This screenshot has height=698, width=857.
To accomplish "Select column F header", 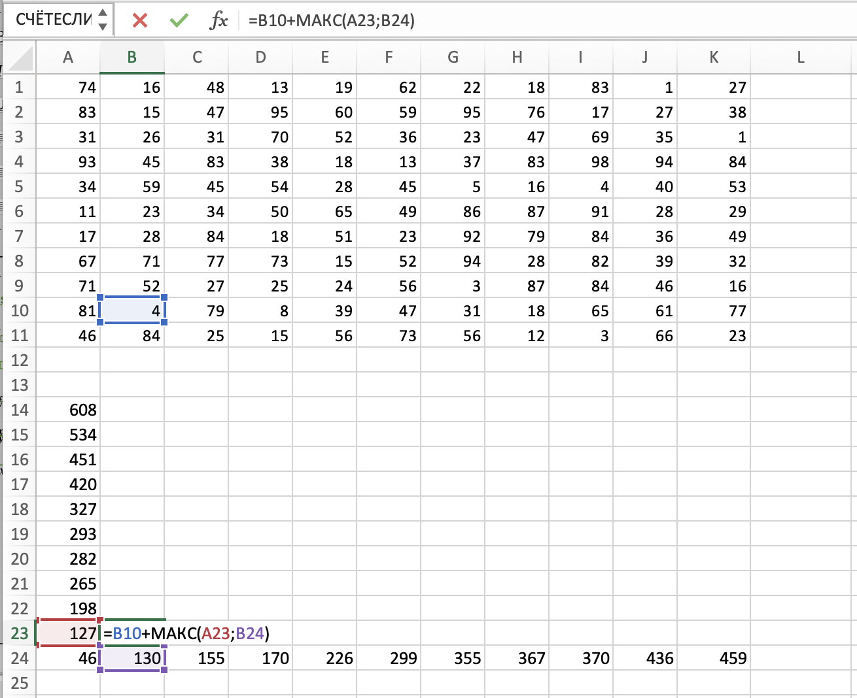I will click(389, 58).
